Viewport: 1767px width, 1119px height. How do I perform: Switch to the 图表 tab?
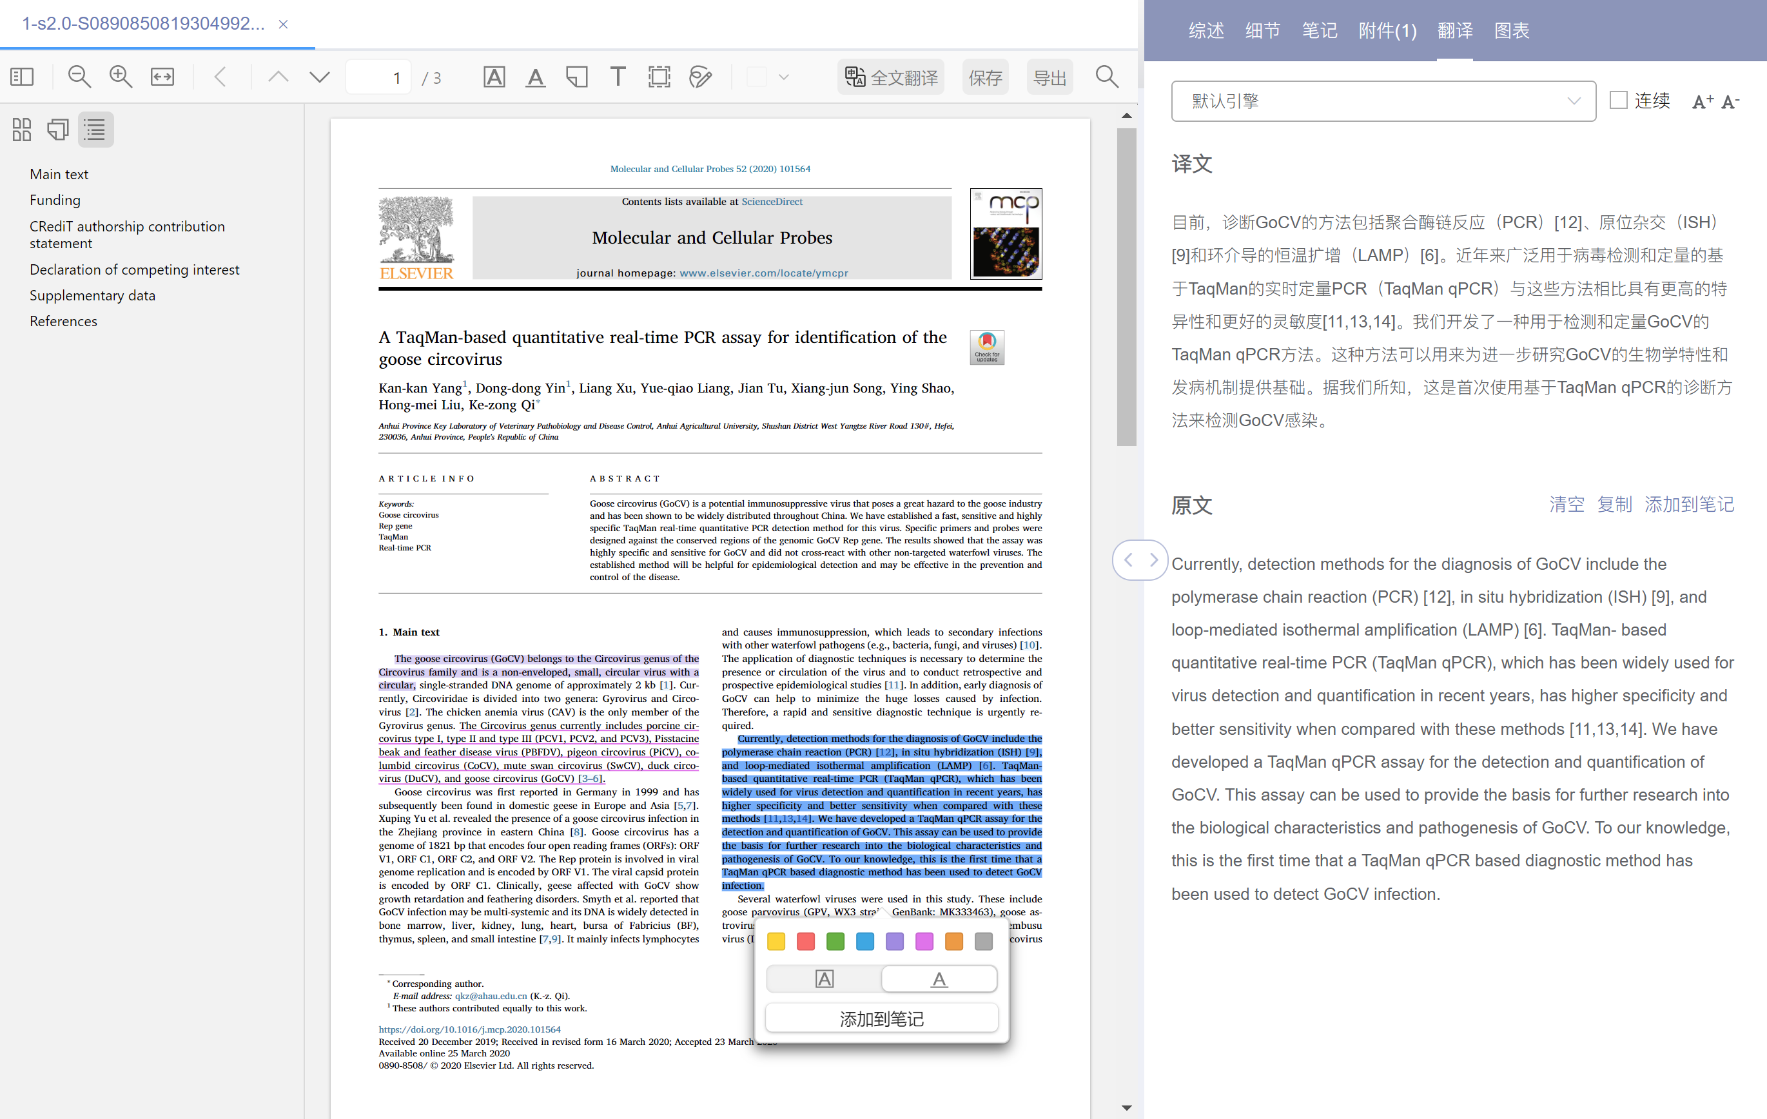point(1512,30)
